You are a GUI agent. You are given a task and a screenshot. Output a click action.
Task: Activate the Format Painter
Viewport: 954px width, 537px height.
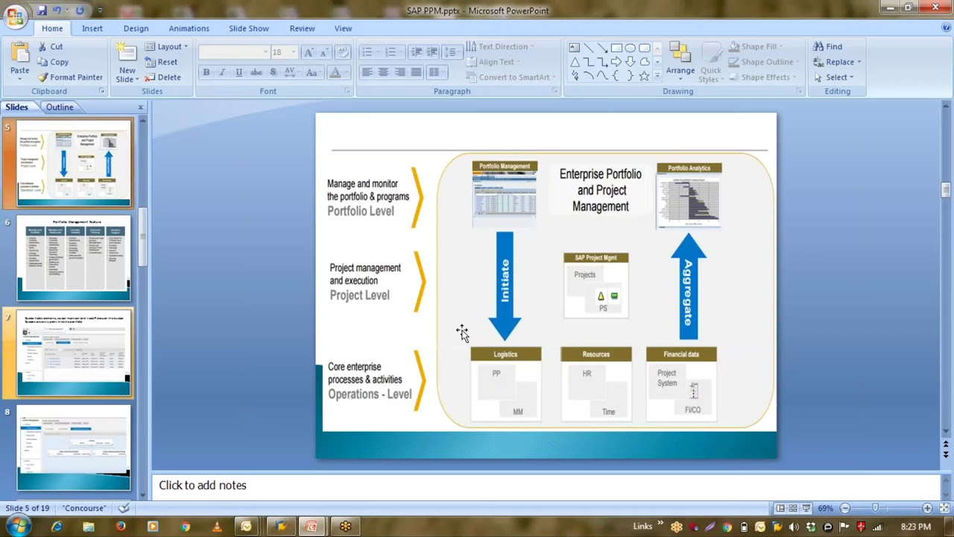click(x=70, y=77)
